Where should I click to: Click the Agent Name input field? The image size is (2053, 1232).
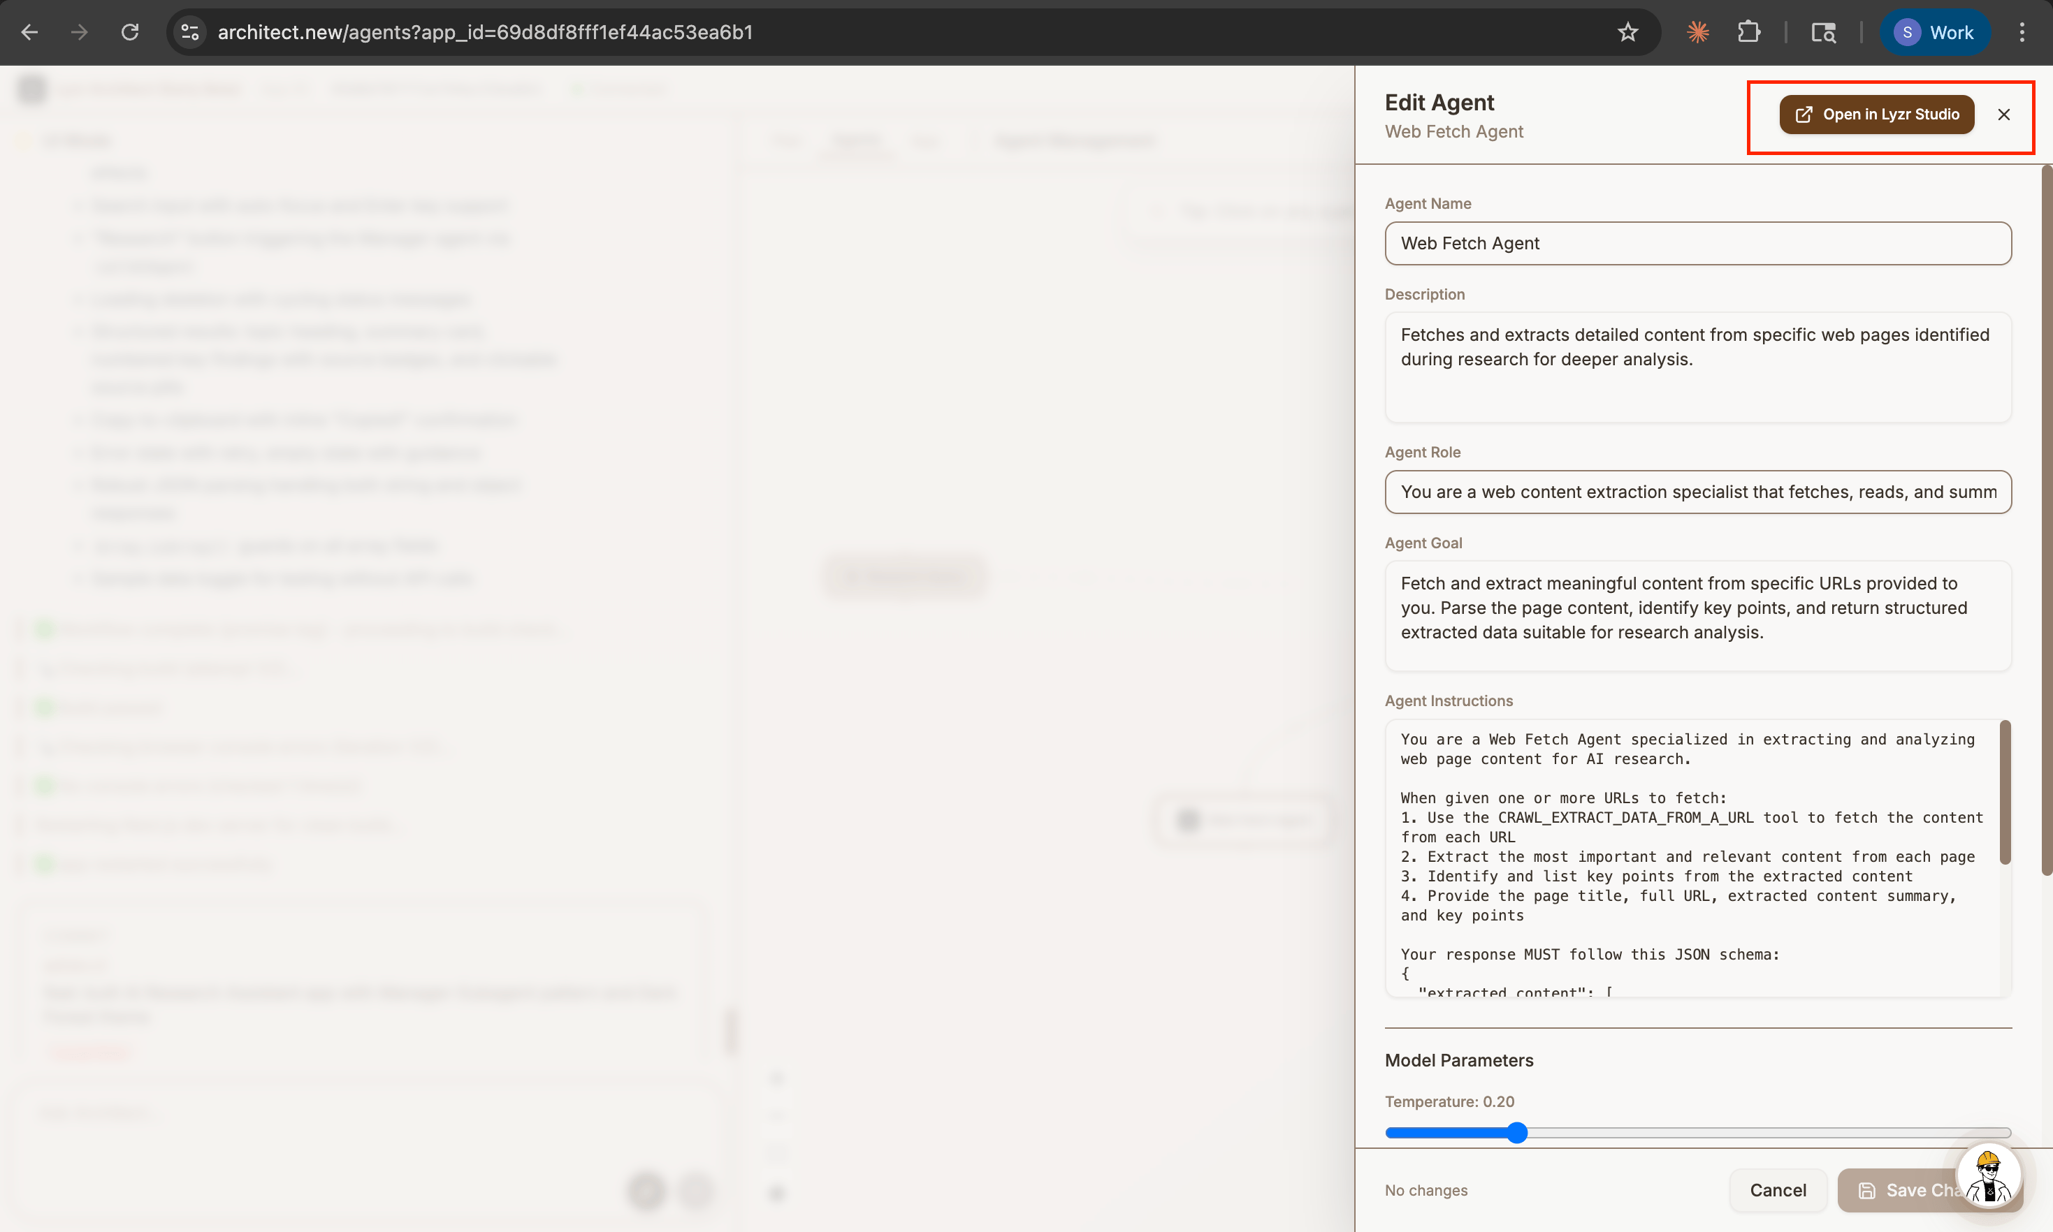1697,243
